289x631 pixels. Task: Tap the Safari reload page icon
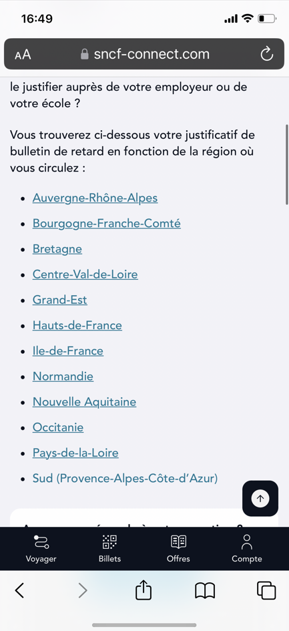[x=267, y=54]
